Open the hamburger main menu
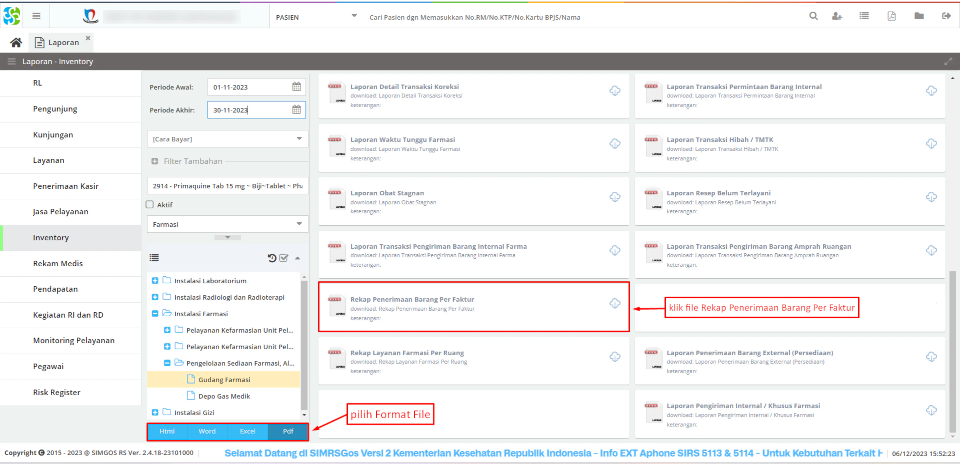This screenshot has height=464, width=960. [36, 16]
